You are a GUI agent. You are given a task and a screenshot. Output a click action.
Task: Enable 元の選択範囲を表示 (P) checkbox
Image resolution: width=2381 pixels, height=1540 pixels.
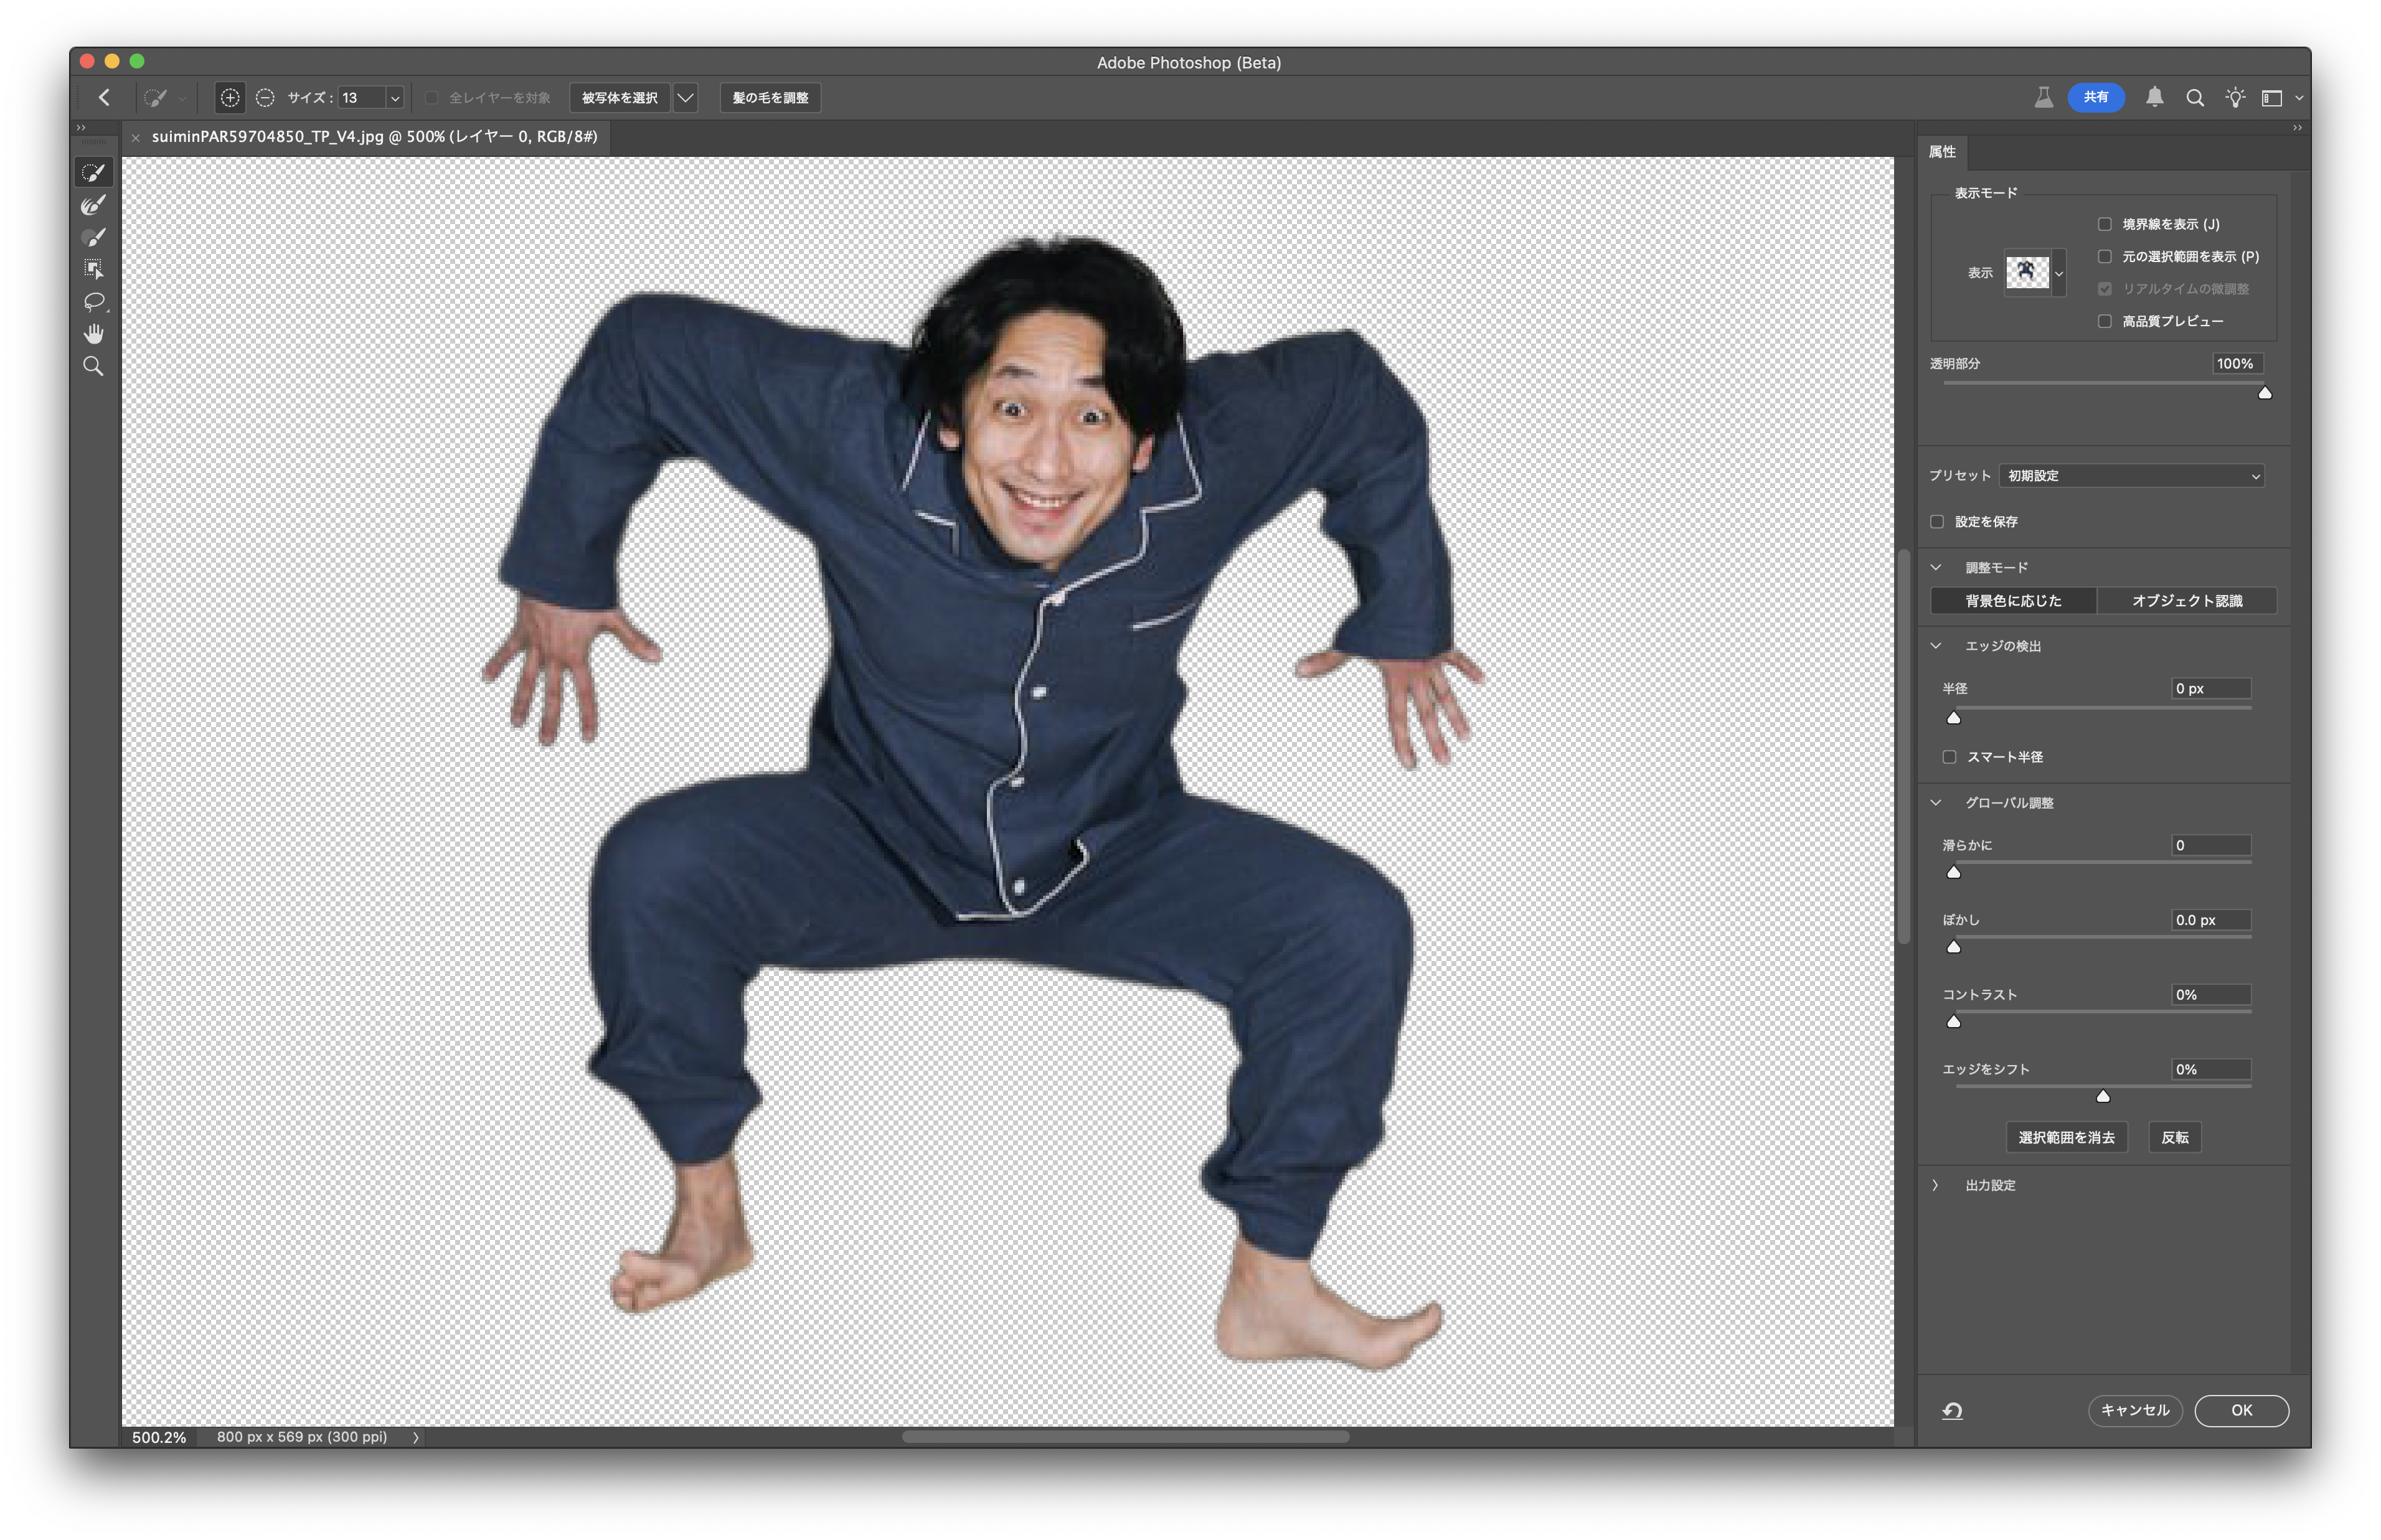coord(2104,256)
